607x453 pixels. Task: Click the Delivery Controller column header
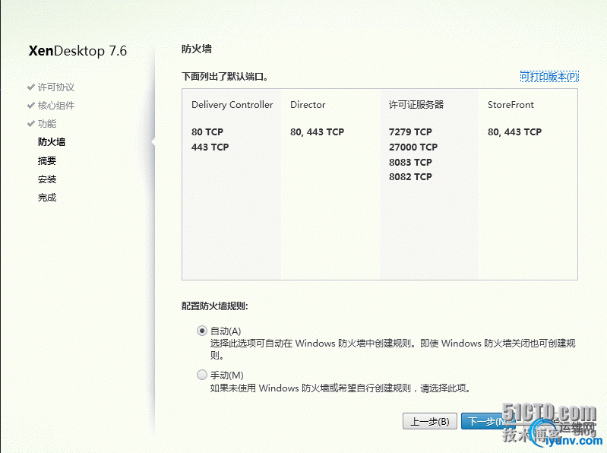point(232,105)
